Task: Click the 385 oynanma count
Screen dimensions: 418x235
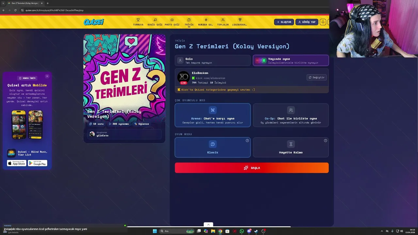Action: click(x=119, y=124)
